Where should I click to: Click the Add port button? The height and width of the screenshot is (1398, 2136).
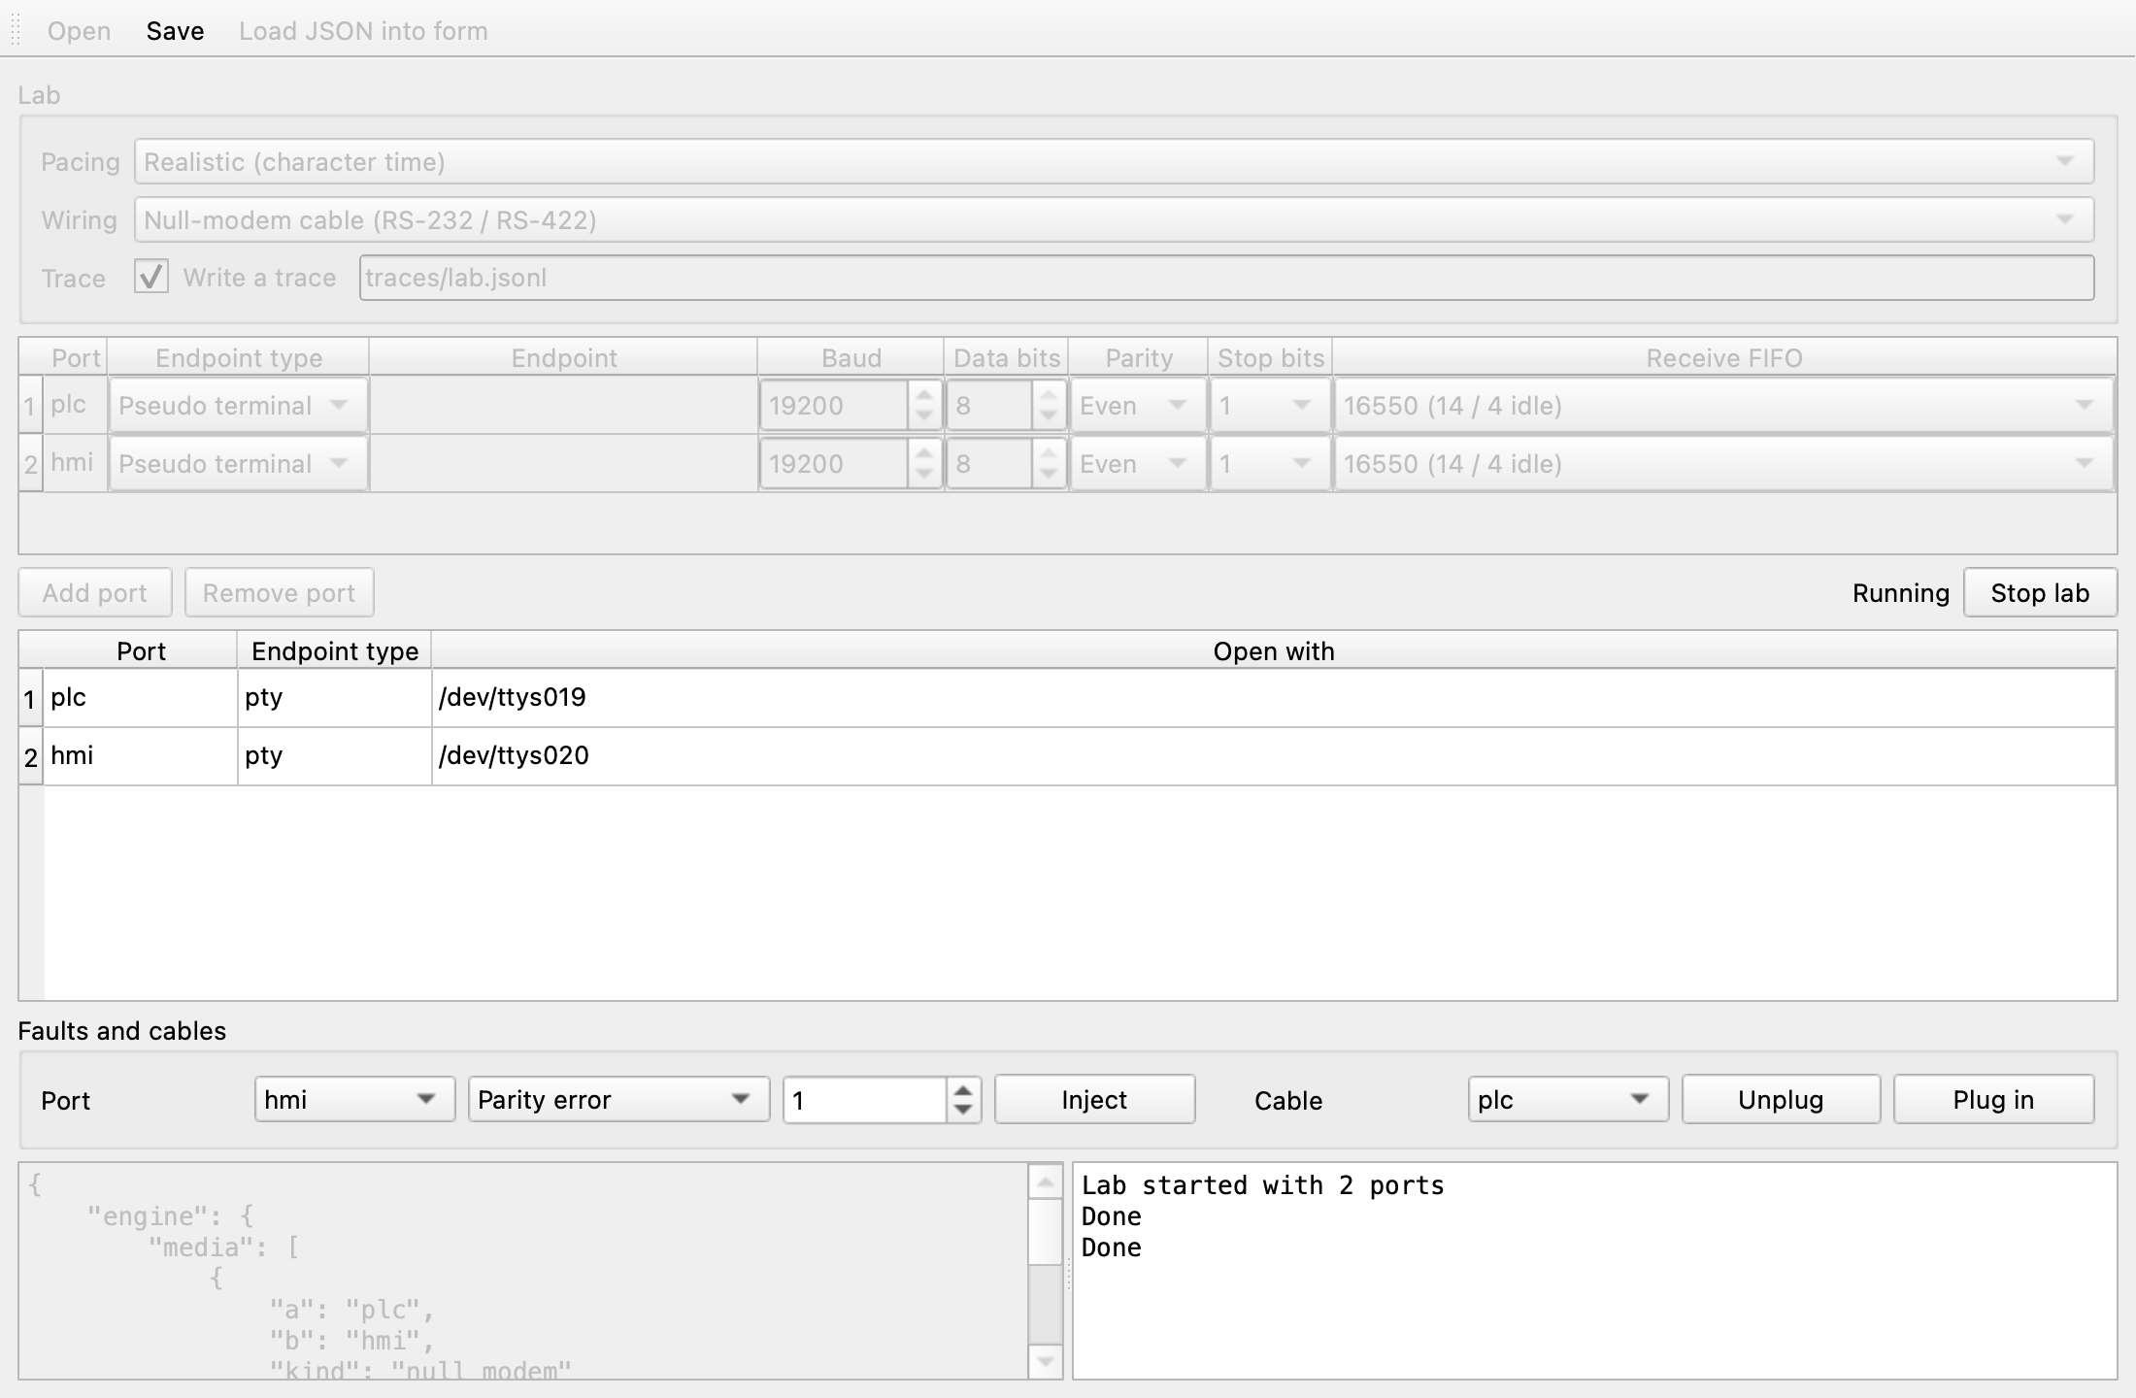(x=95, y=593)
